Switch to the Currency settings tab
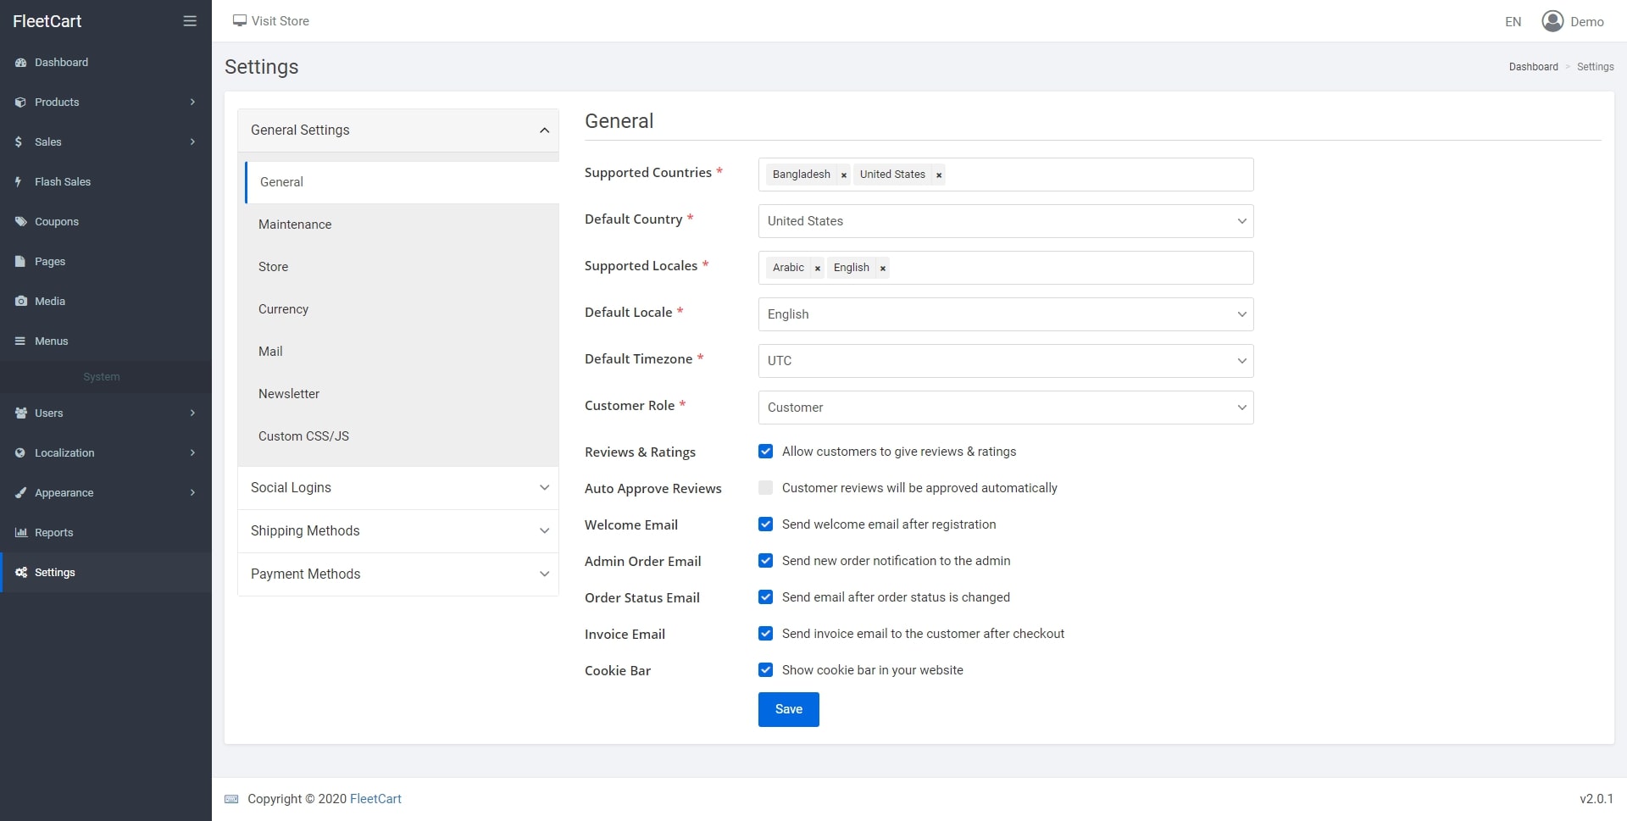The width and height of the screenshot is (1627, 821). click(x=283, y=309)
